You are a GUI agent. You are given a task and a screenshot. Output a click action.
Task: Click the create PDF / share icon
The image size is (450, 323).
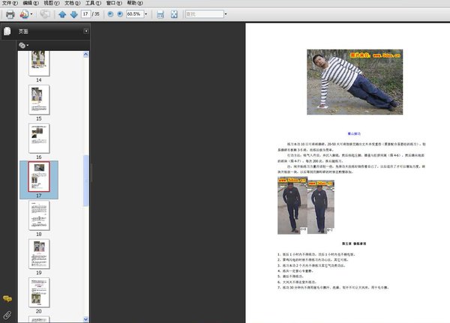[x=24, y=14]
